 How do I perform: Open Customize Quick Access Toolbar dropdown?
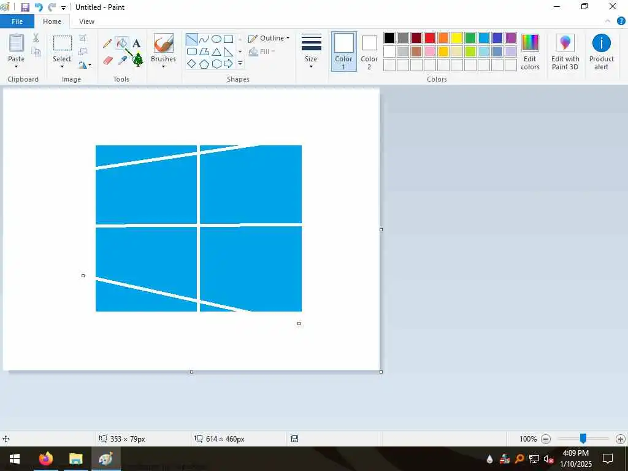click(63, 7)
